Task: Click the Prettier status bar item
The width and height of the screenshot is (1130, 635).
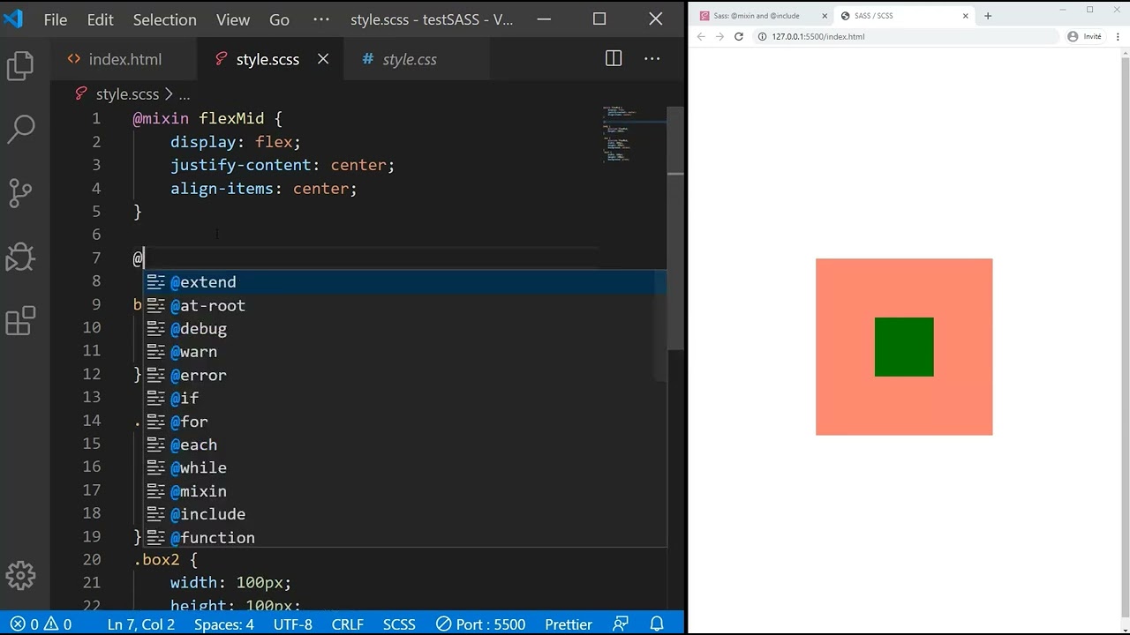Action: (x=569, y=624)
